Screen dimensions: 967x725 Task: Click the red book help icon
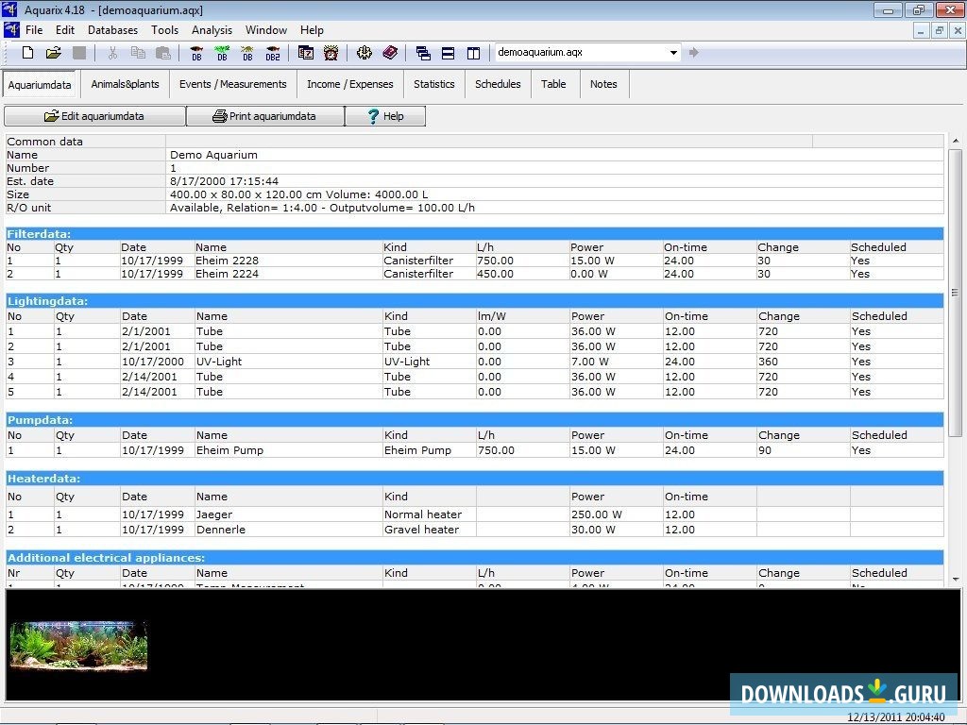click(390, 53)
